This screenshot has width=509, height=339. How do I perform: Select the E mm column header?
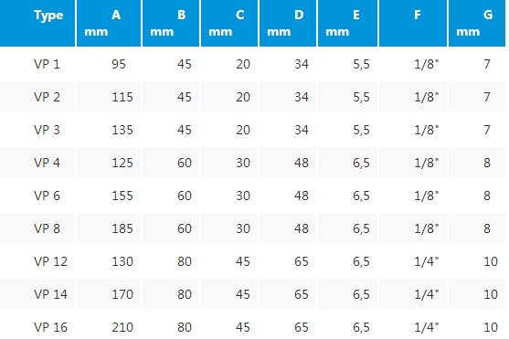tap(347, 23)
